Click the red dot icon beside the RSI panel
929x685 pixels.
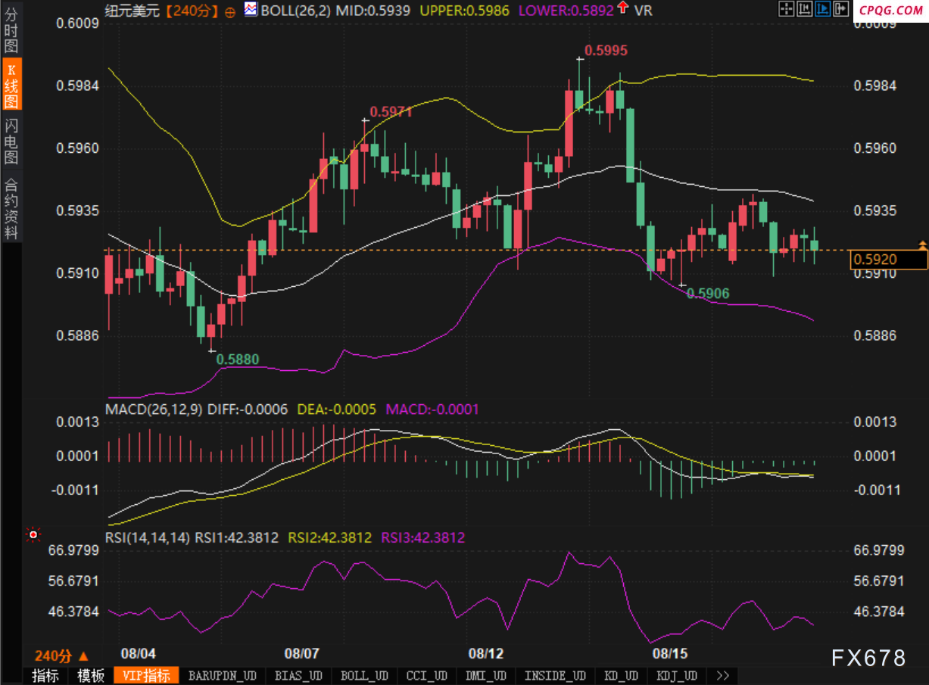pyautogui.click(x=33, y=535)
